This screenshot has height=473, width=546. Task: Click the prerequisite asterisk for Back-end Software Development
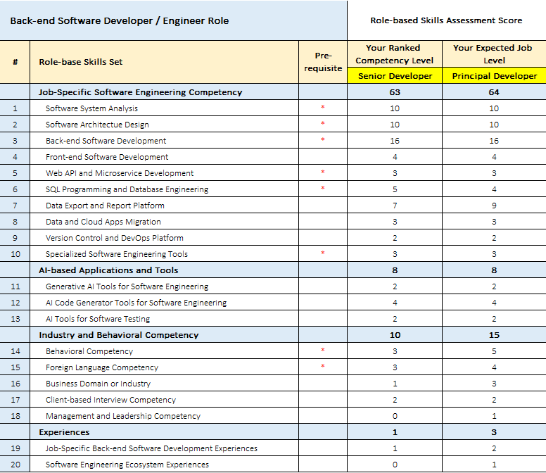tap(323, 140)
